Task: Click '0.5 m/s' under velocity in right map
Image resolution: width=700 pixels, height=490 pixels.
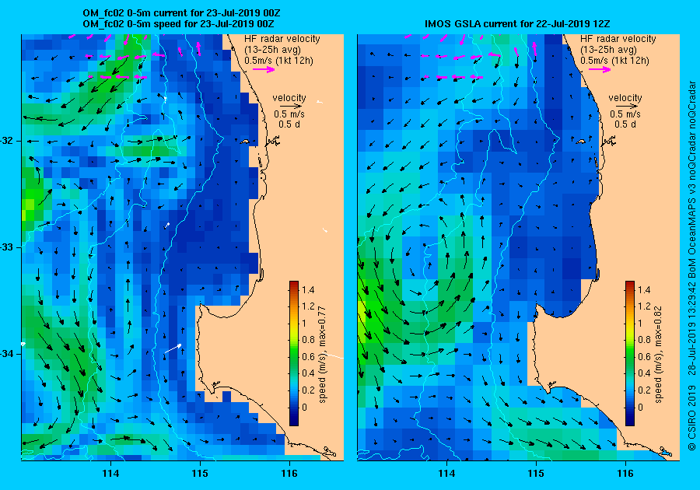Action: coord(625,114)
